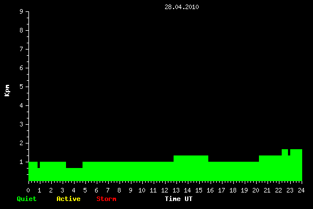Click hour 0 on the time axis
The height and width of the screenshot is (209, 313).
pyautogui.click(x=28, y=190)
